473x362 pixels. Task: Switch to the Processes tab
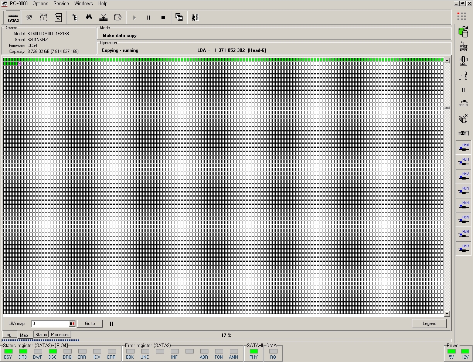coord(60,335)
